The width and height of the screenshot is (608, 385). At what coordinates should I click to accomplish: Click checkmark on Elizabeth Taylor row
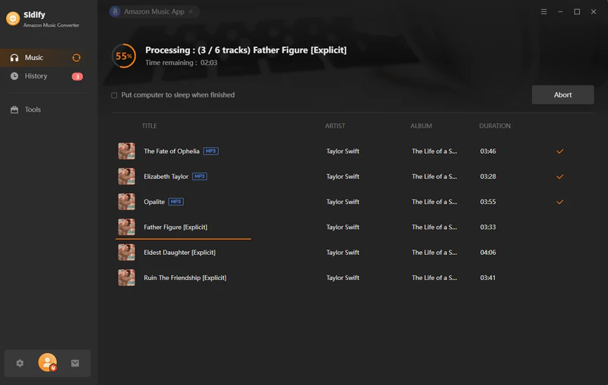tap(560, 177)
